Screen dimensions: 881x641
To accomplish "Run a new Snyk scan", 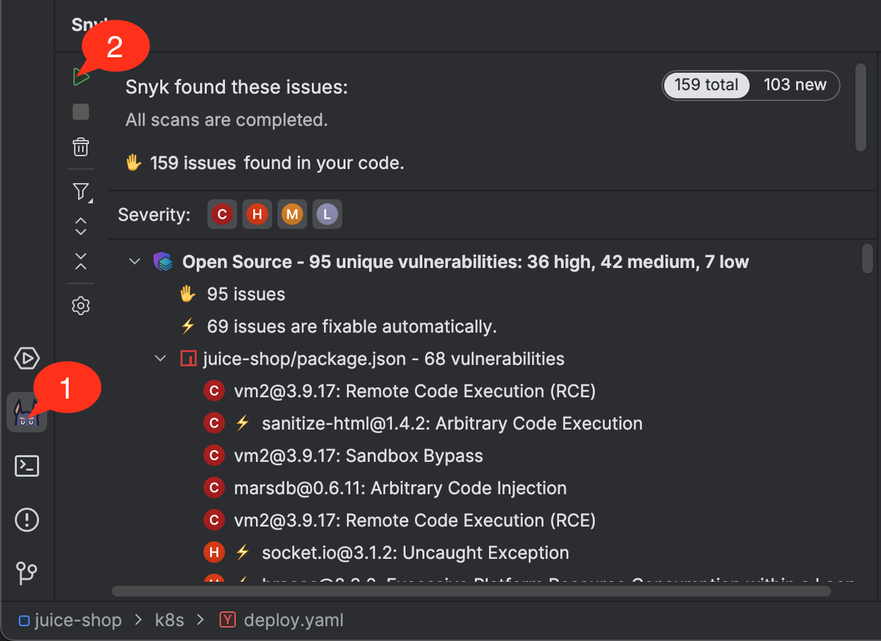I will coord(81,76).
